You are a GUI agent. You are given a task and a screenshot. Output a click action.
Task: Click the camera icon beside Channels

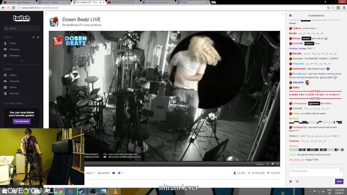[x=5, y=81]
